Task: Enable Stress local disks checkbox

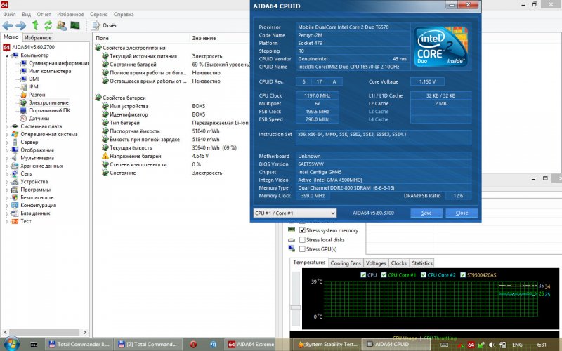Action: (x=303, y=240)
